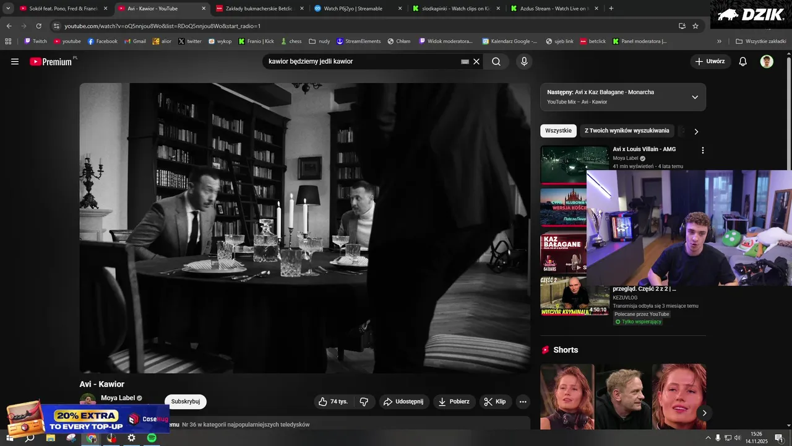Dislike the Avi - Kawior video
Viewport: 792px width, 446px height.
tap(364, 401)
